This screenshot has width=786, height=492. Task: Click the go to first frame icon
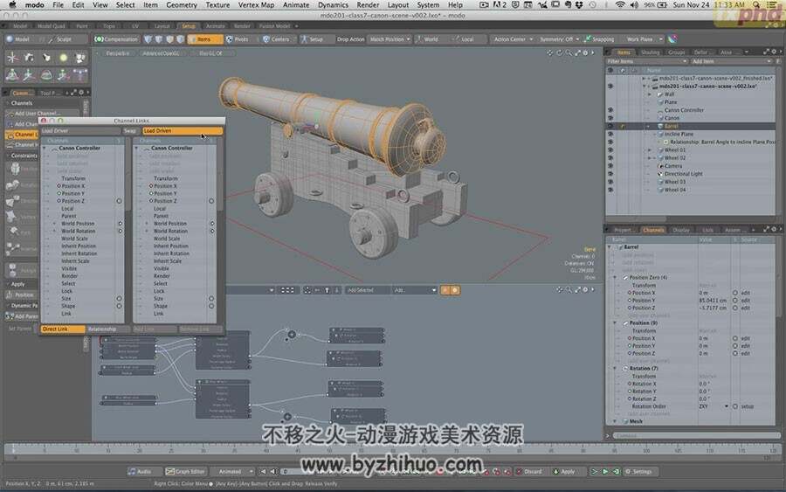(263, 472)
